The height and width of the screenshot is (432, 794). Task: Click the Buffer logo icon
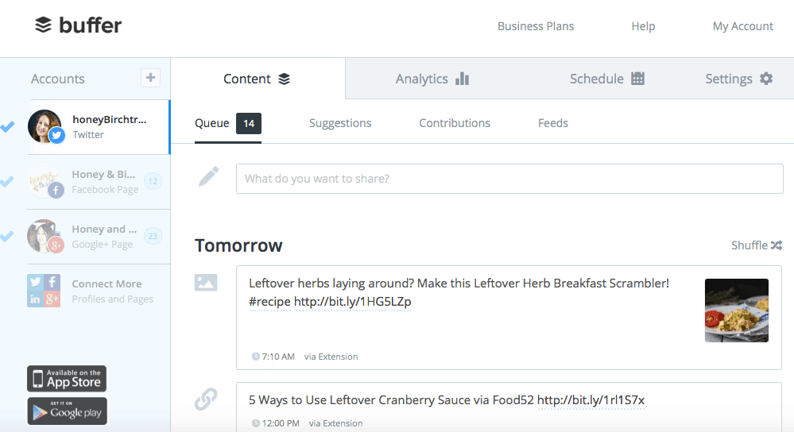click(x=43, y=25)
